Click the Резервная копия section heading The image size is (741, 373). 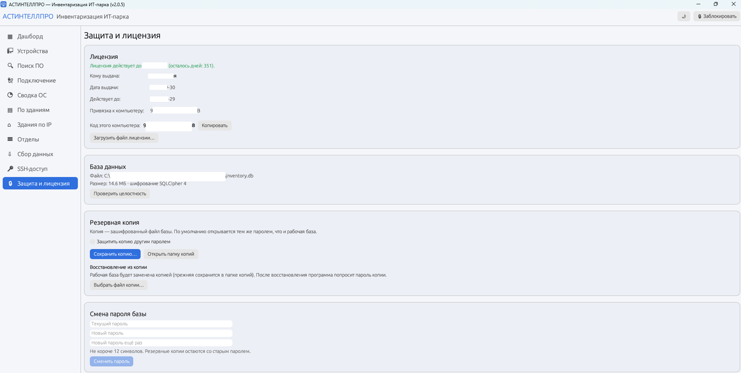click(x=114, y=222)
